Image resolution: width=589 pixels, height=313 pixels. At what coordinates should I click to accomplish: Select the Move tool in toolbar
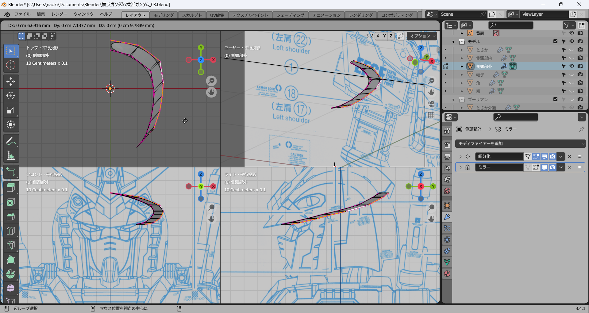tap(11, 82)
